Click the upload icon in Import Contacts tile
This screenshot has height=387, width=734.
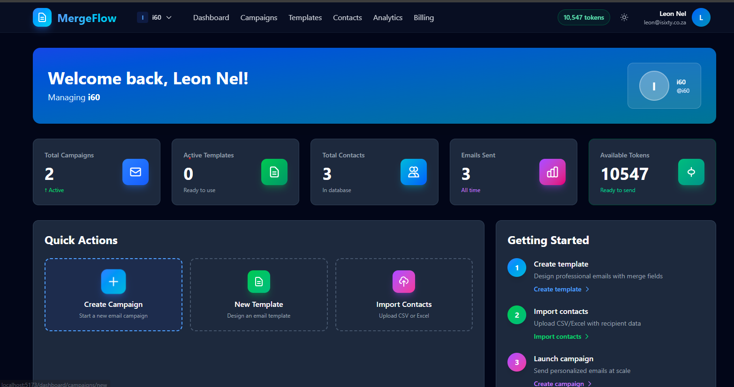pos(404,282)
